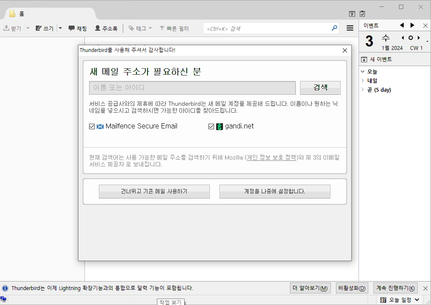Click the 이름 또는 아이디 input field
431x305 pixels.
coord(192,88)
